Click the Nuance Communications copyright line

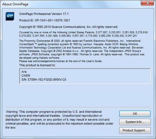(x=69, y=27)
